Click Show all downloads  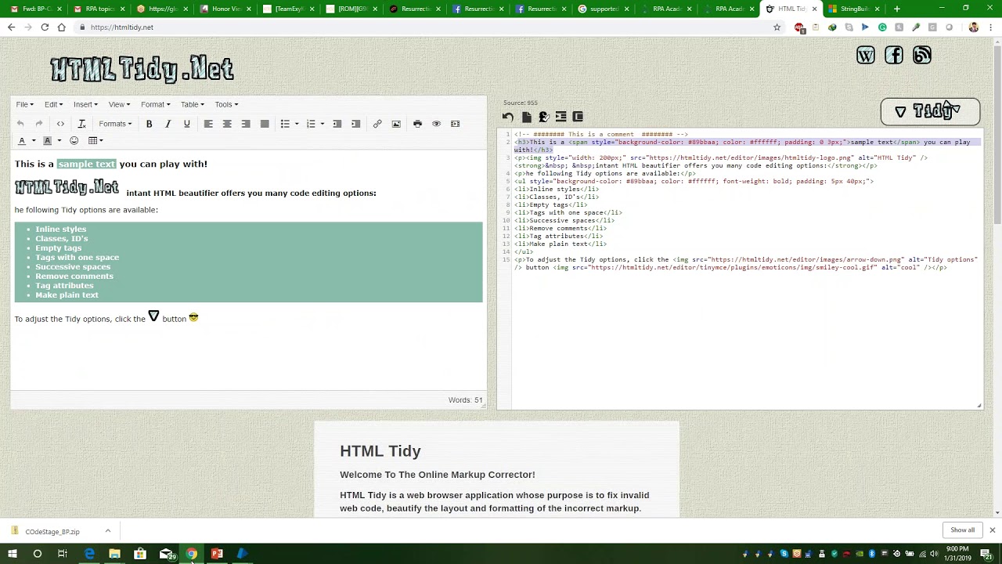pos(962,530)
